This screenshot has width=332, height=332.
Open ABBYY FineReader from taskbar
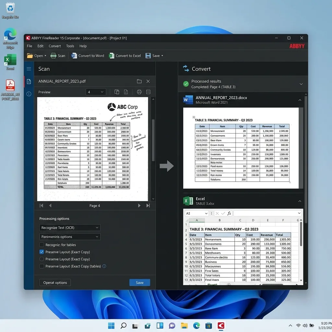pyautogui.click(x=221, y=326)
